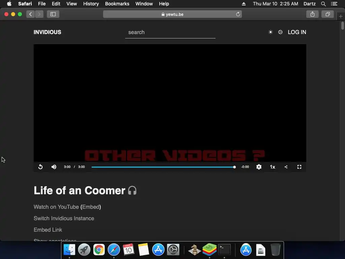
Task: Open the File menu
Action: pos(42,4)
